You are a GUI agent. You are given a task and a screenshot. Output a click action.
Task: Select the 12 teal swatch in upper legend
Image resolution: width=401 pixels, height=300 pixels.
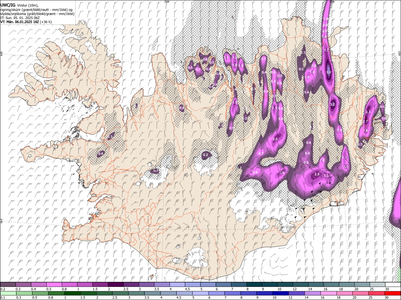(300, 285)
